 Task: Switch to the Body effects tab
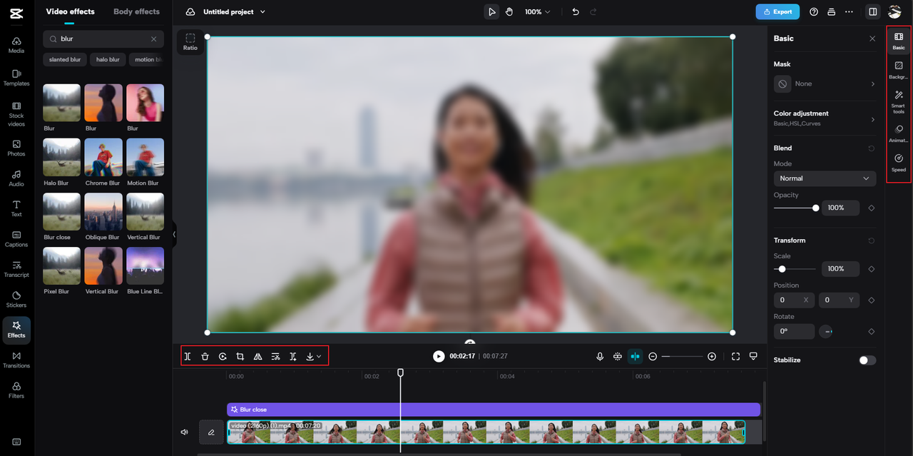click(136, 11)
